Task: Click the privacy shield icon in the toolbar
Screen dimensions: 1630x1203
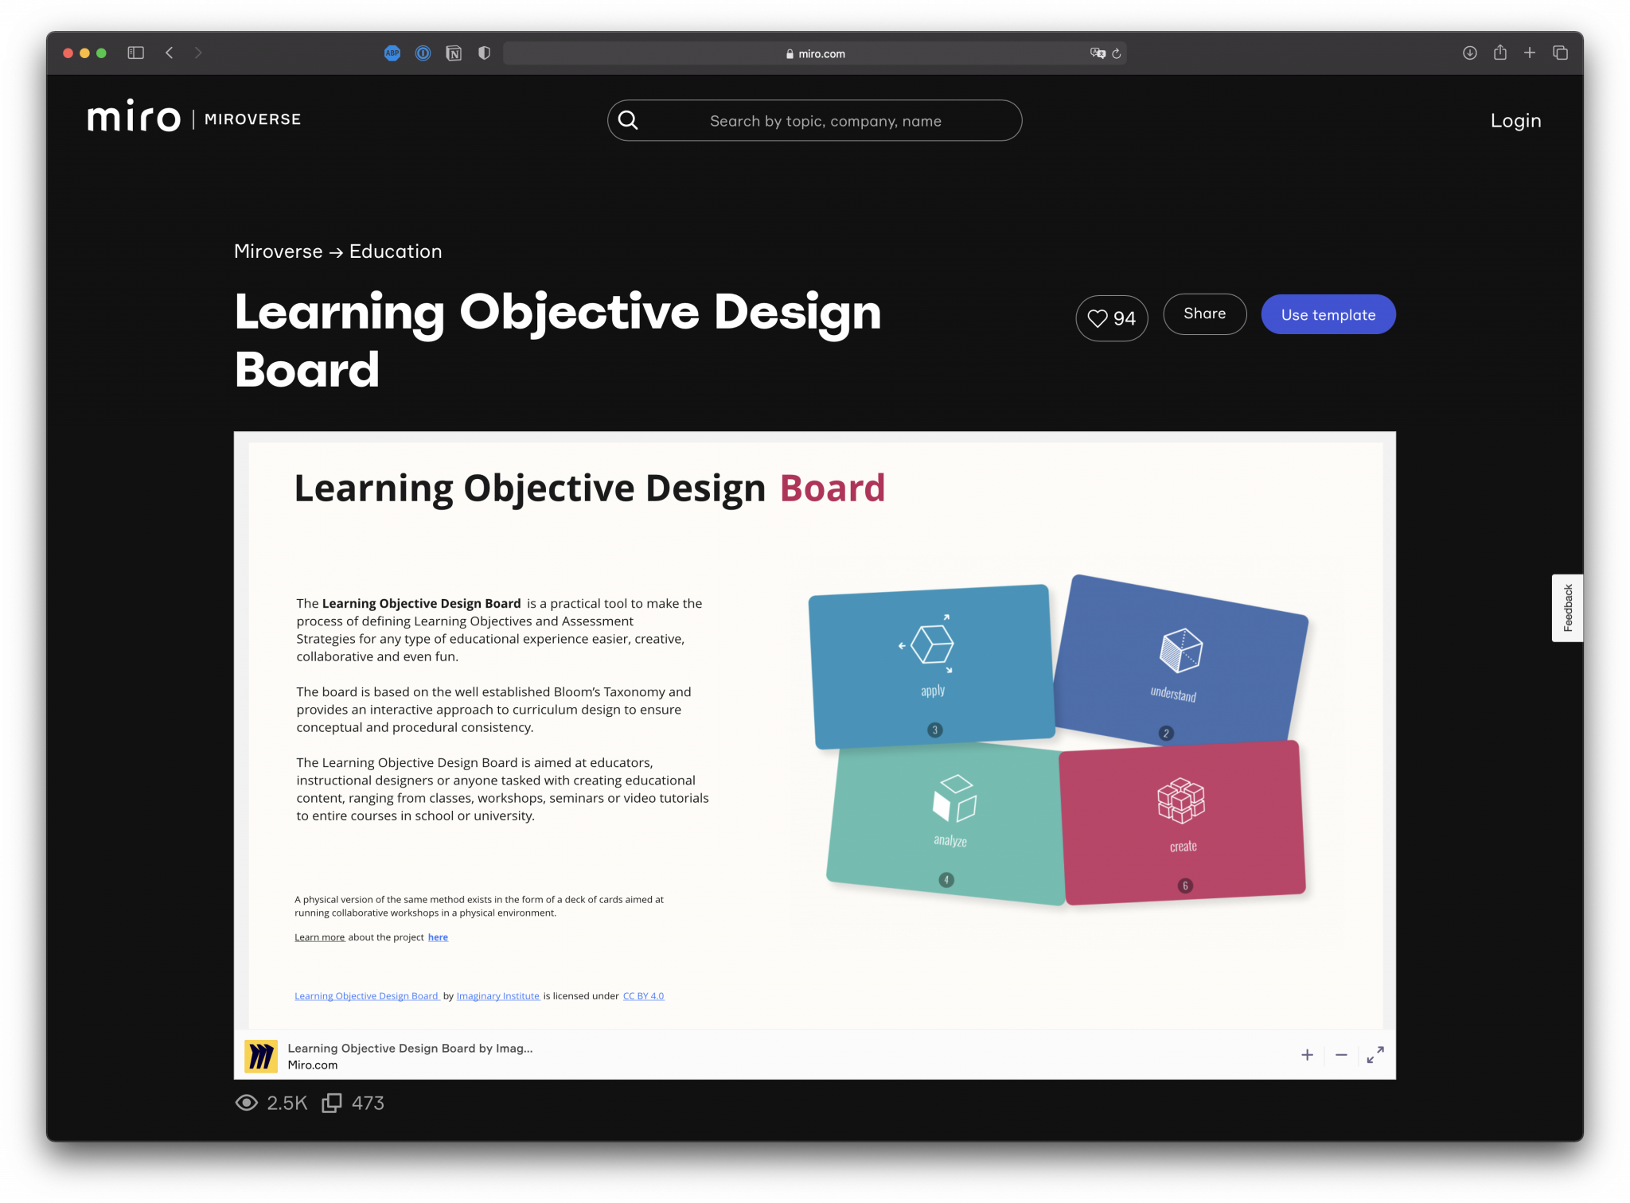Action: (483, 53)
